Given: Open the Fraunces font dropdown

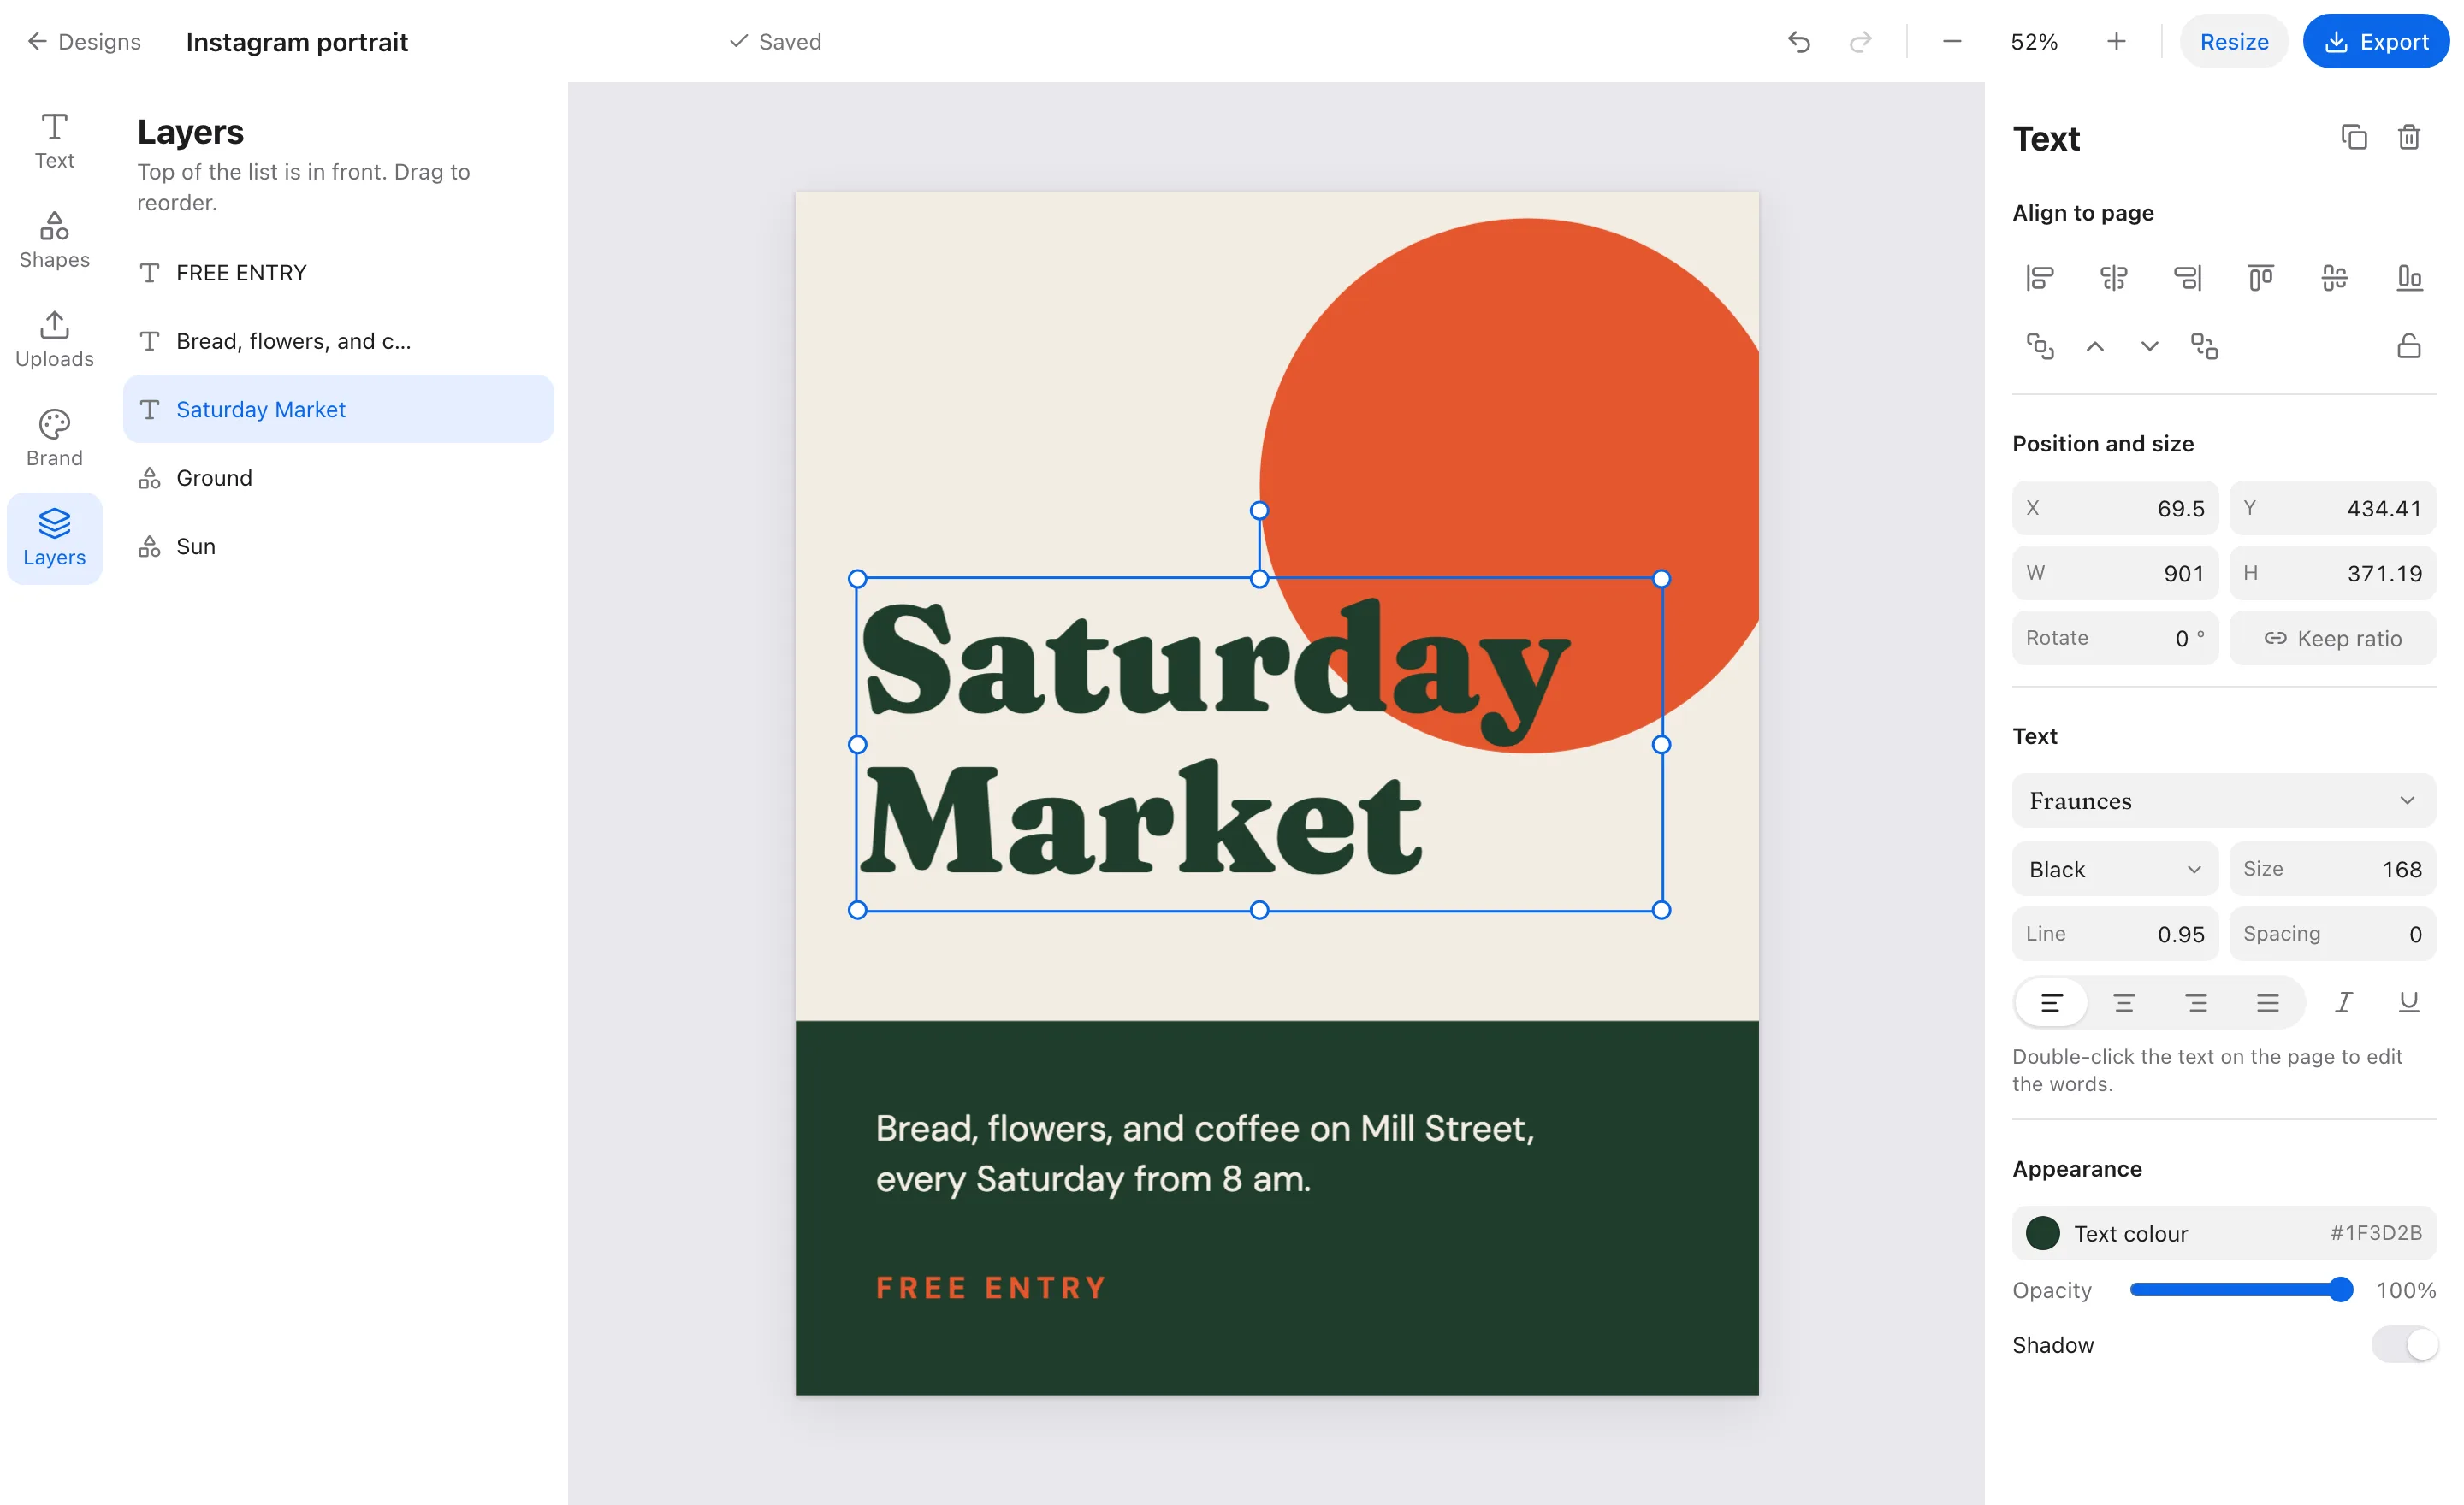Looking at the screenshot, I should pyautogui.click(x=2223, y=800).
